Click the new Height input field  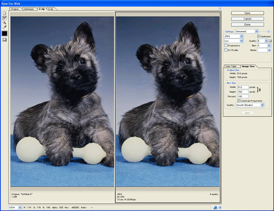click(x=243, y=92)
